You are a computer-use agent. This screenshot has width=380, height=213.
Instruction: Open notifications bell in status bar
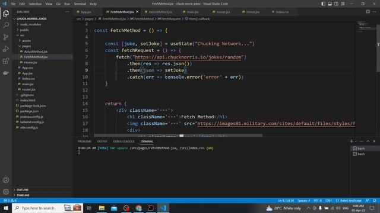pyautogui.click(x=375, y=201)
